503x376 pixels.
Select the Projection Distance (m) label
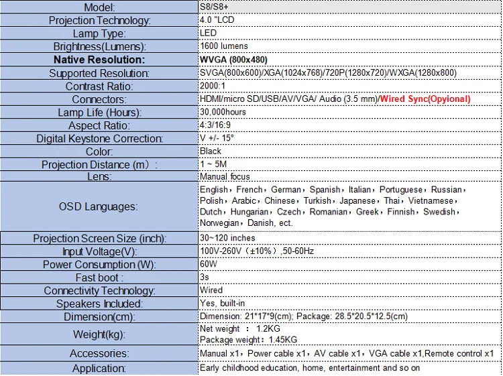[99, 164]
